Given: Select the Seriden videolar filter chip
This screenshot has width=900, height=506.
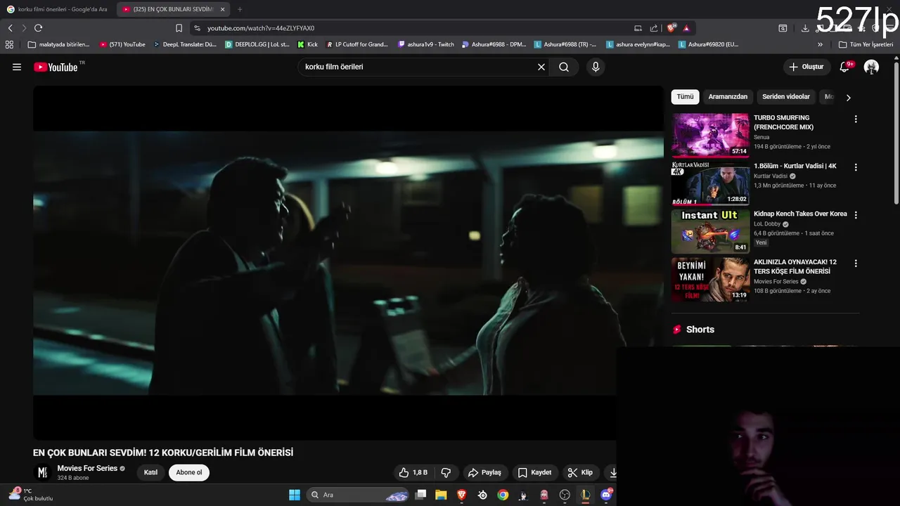Looking at the screenshot, I should (x=786, y=97).
